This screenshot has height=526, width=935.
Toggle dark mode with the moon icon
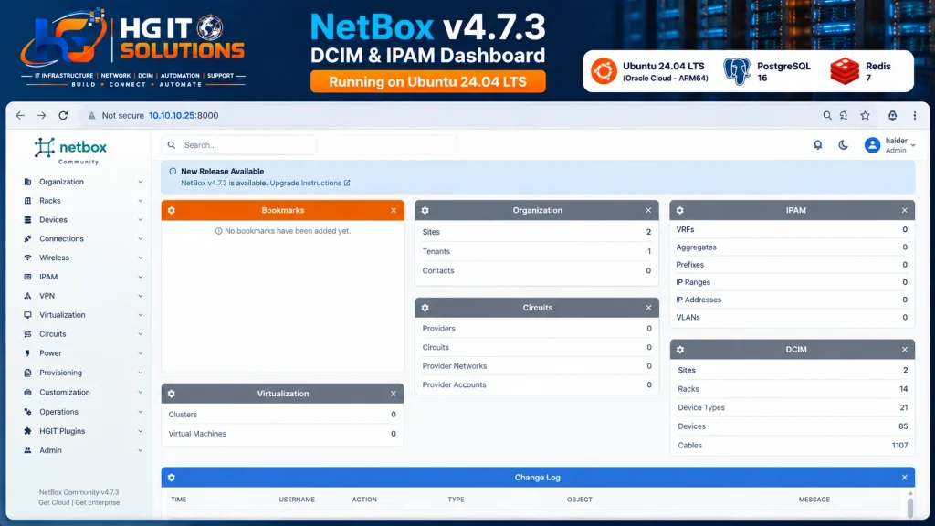tap(843, 145)
